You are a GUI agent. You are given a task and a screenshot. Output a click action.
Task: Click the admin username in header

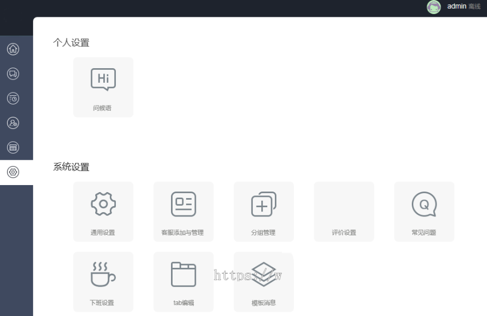457,6
